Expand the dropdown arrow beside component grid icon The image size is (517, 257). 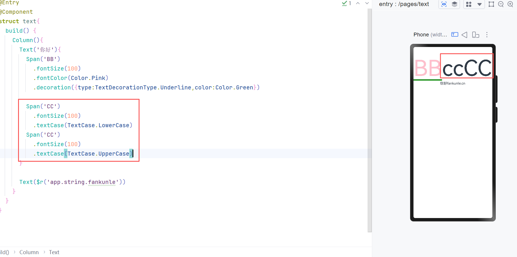(x=479, y=4)
